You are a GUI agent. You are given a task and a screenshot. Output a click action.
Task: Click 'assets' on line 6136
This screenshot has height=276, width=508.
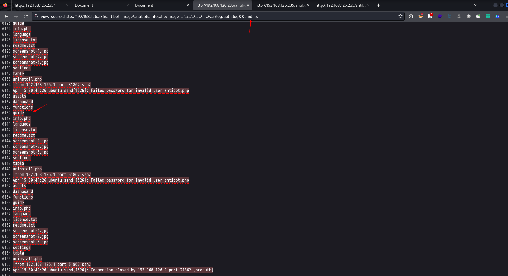[20, 96]
